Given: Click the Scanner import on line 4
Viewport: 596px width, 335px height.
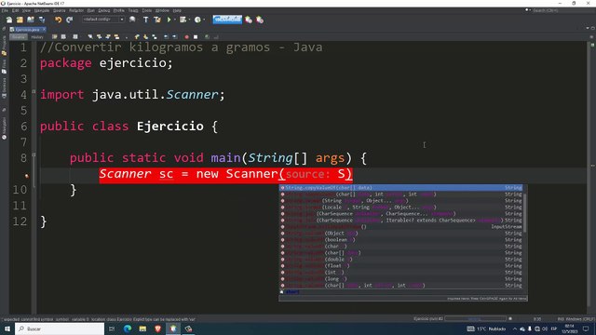Looking at the screenshot, I should click(192, 94).
